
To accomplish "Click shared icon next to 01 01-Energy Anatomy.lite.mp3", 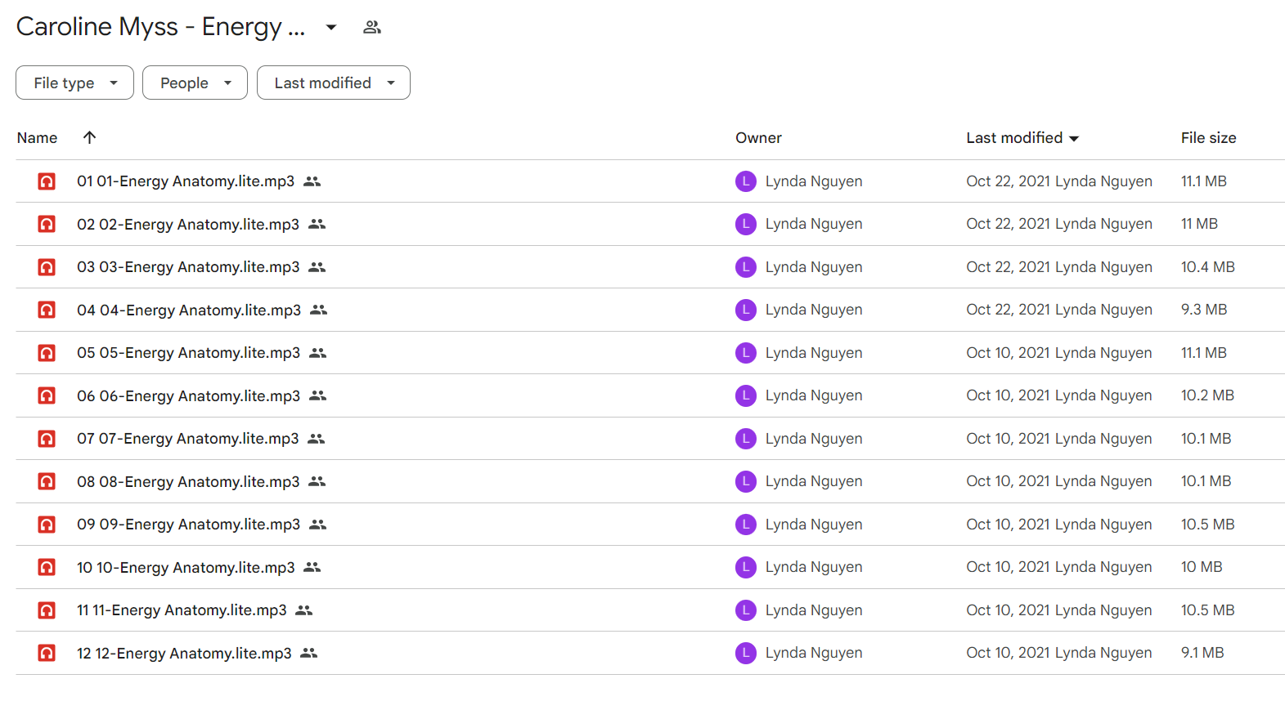I will pos(312,181).
